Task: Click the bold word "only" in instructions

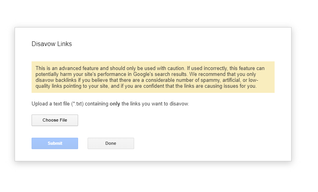Action: pos(115,104)
